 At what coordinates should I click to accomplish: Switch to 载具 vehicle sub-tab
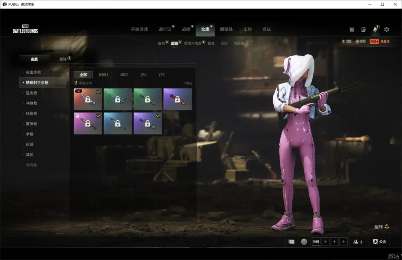click(x=211, y=43)
